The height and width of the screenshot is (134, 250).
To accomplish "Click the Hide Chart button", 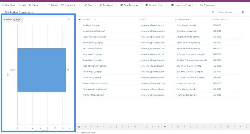I will point(8,5).
